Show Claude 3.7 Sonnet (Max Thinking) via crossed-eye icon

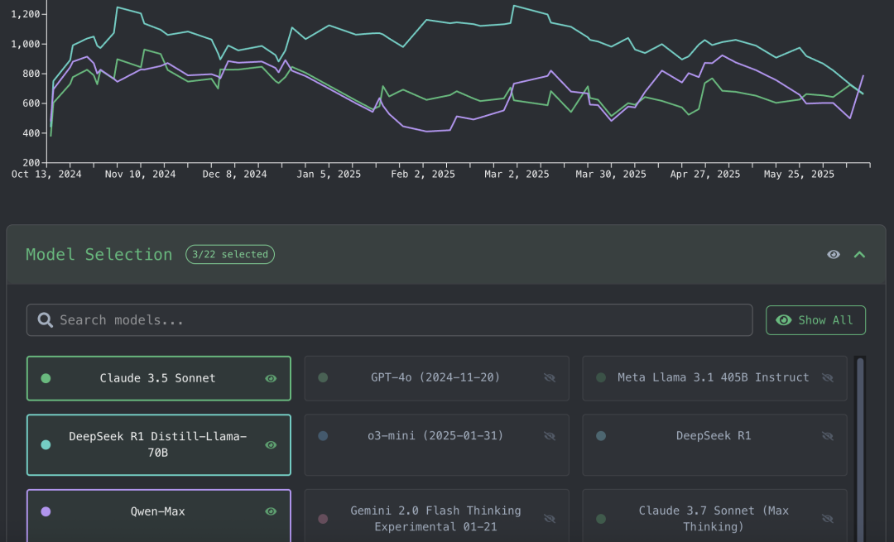(827, 519)
